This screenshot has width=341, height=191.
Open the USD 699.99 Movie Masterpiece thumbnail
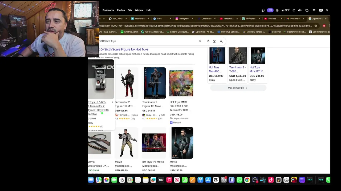[x=127, y=143]
